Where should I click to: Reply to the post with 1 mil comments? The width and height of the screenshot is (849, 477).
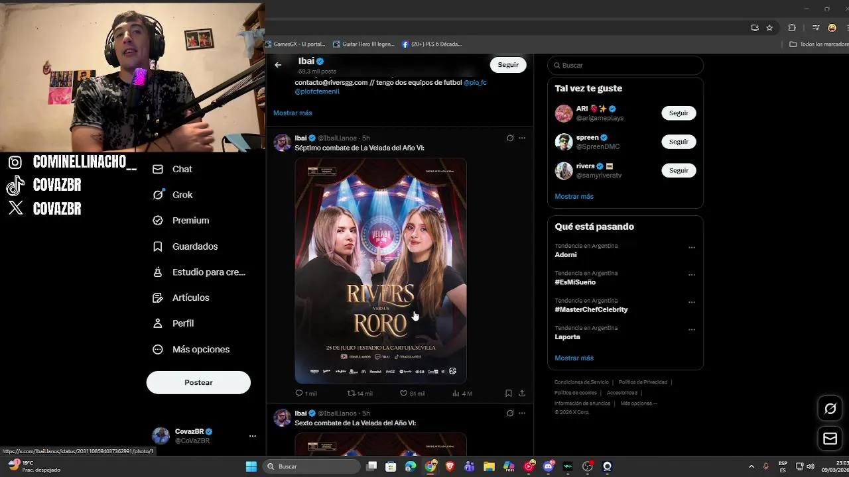point(306,394)
